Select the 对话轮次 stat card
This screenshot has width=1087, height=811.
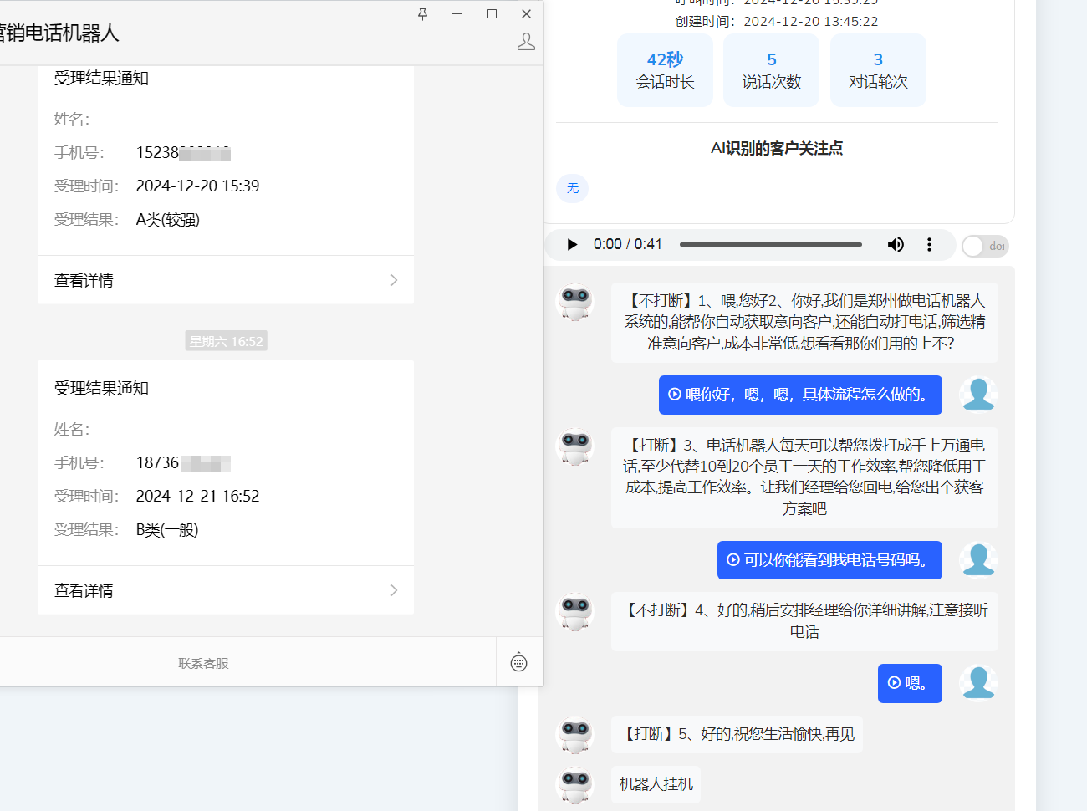coord(877,70)
